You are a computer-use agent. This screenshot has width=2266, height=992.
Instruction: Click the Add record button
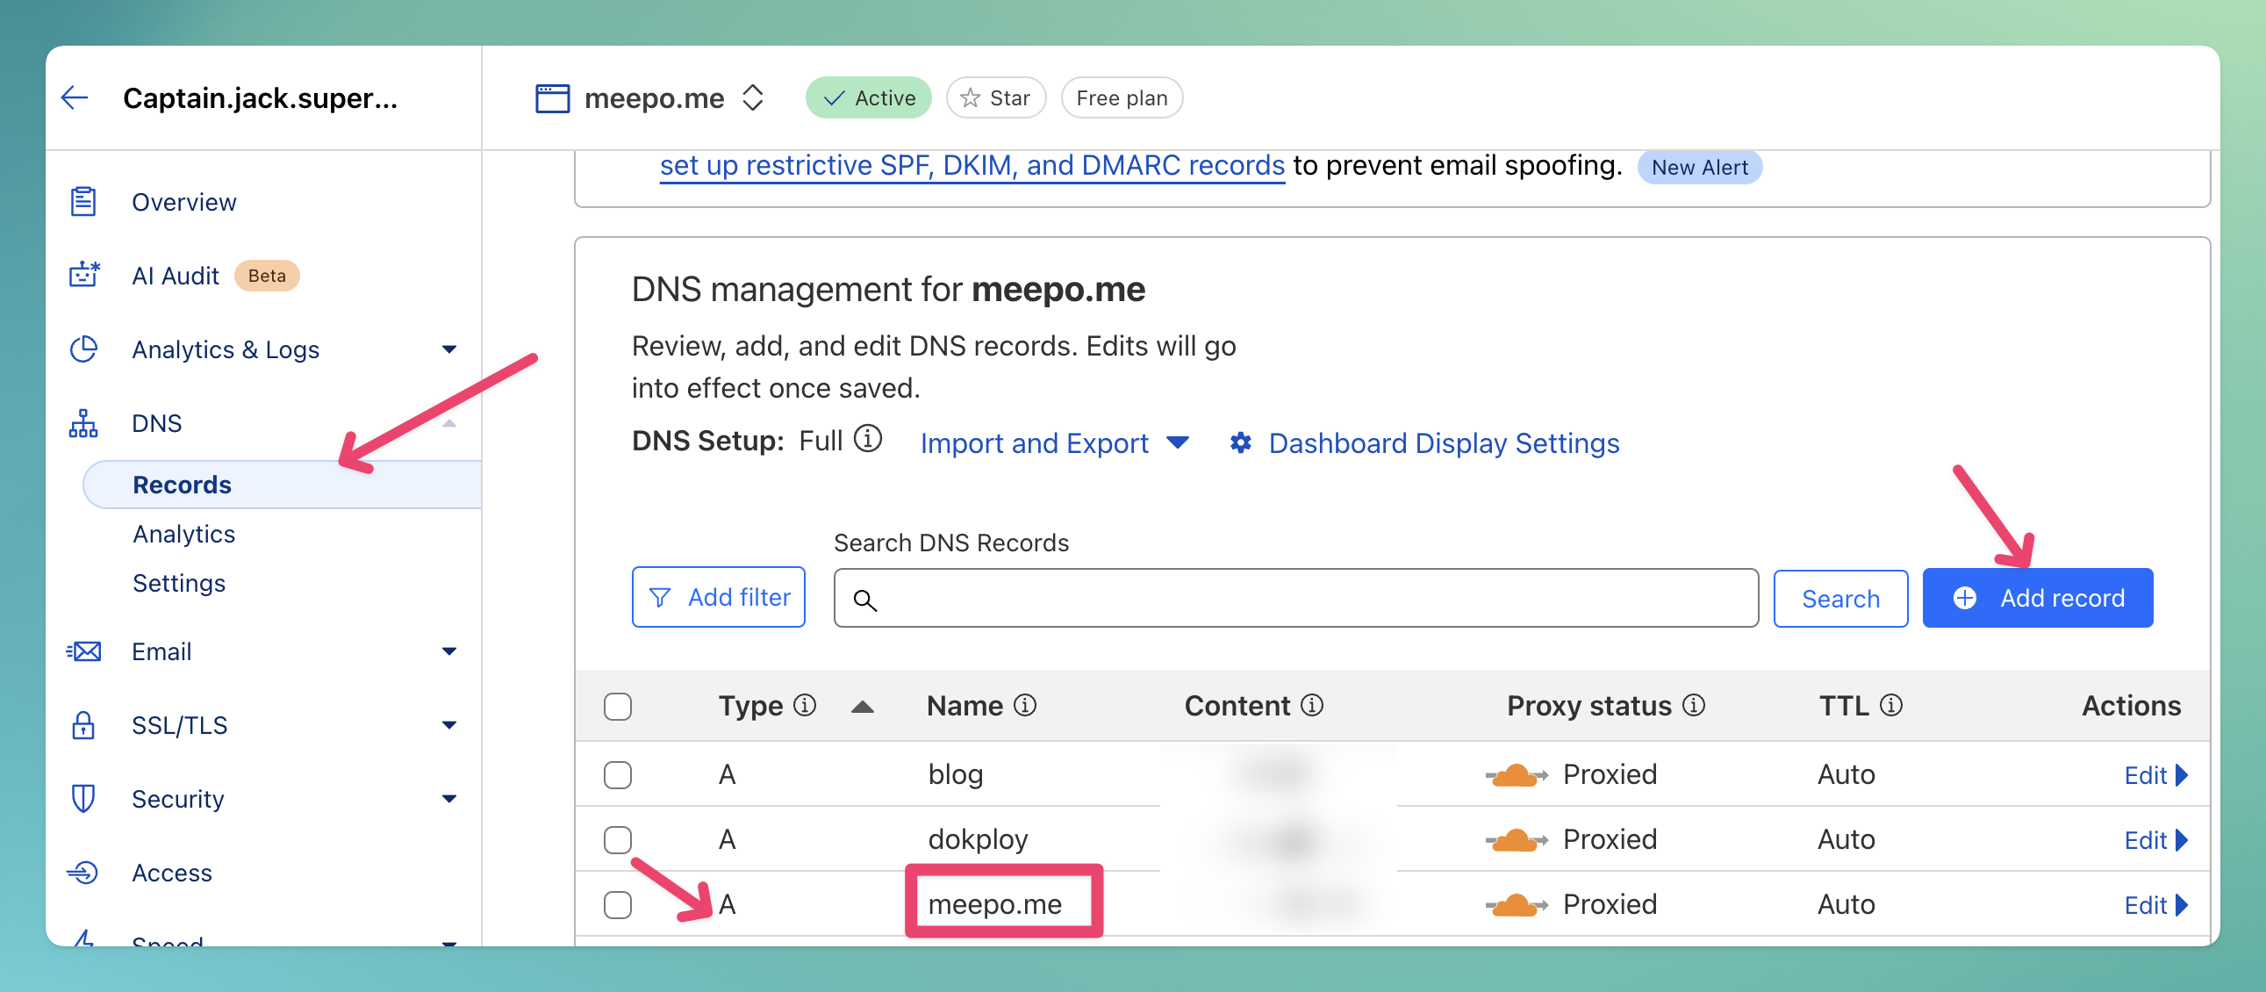(x=2037, y=598)
